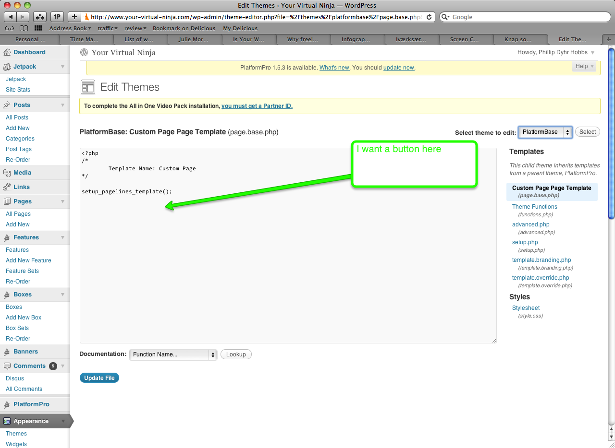The height and width of the screenshot is (448, 615).
Task: Open the bookmarks book icon
Action: click(x=24, y=28)
